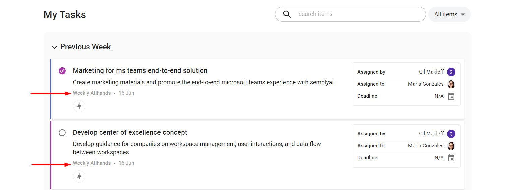Open Marketing for ms teams end-to-end solution title
Screen dimensions: 508x190
[x=140, y=71]
